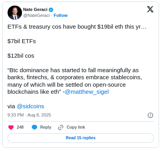The width and height of the screenshot is (161, 151).
Task: Click the $7bil ETFs text line
Action: pos(22,41)
